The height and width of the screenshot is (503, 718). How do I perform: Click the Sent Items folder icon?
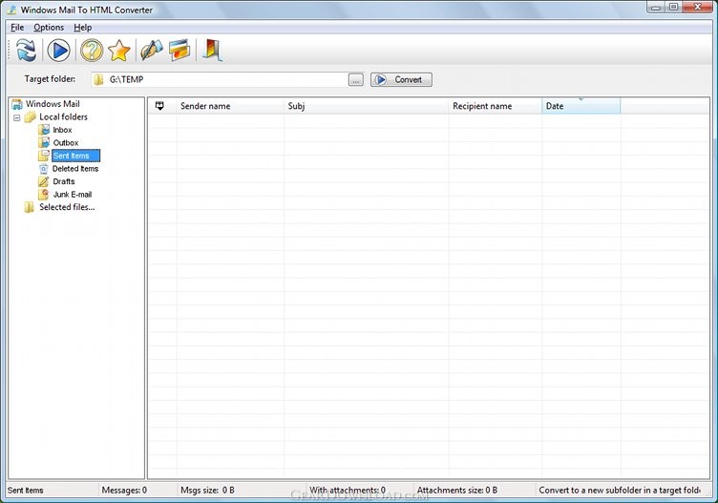44,156
